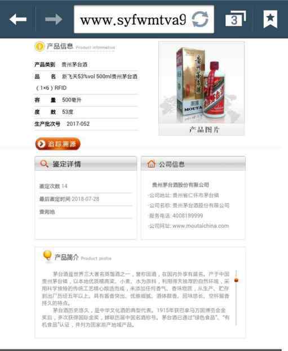Viewport: 288px width, 351px height.
Task: Go forward with the right arrow
Action: point(54,19)
